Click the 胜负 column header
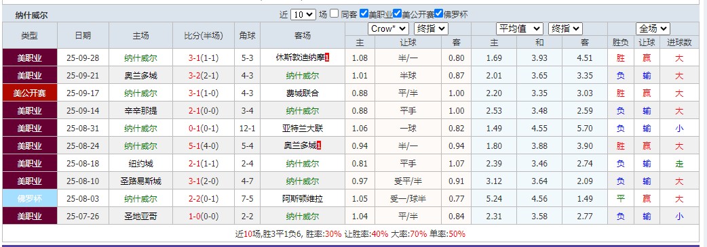This screenshot has width=707, height=247. click(620, 42)
